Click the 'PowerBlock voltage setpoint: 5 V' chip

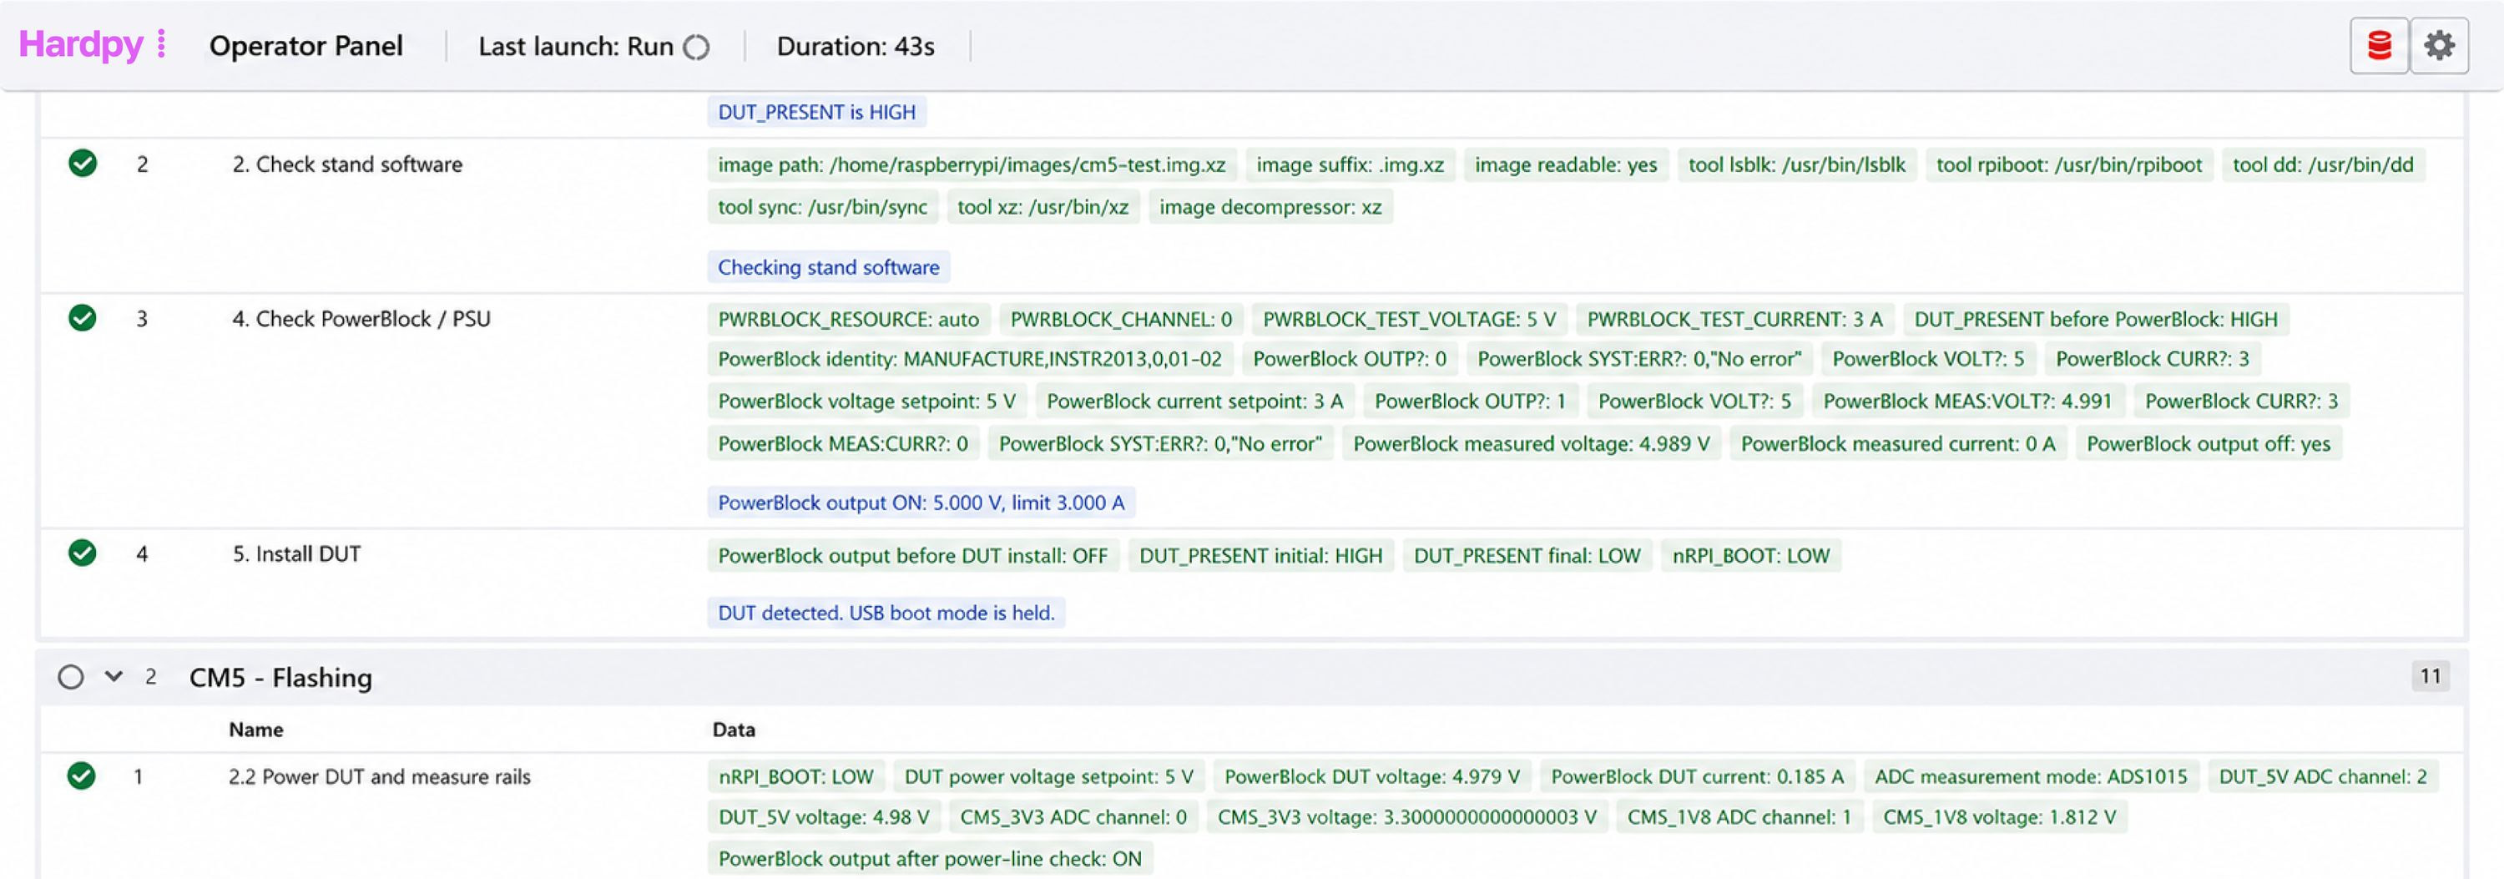[867, 402]
